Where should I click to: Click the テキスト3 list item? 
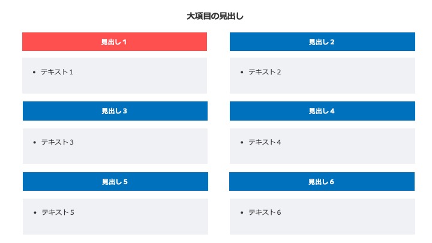58,142
